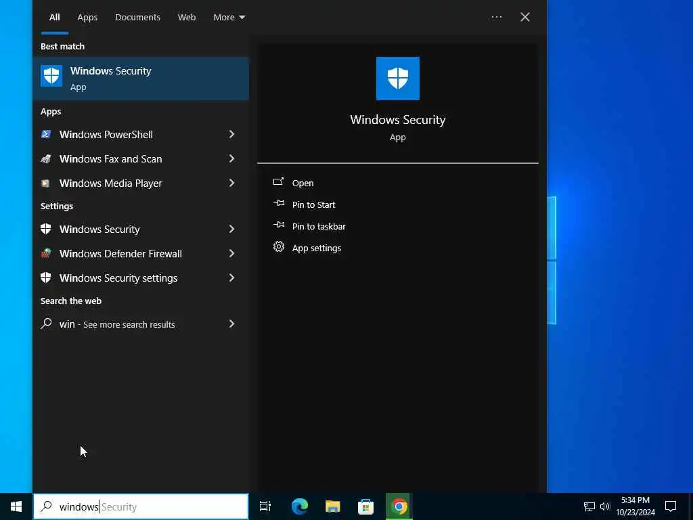This screenshot has width=693, height=520.
Task: Click the Search the web heading
Action: coord(70,301)
